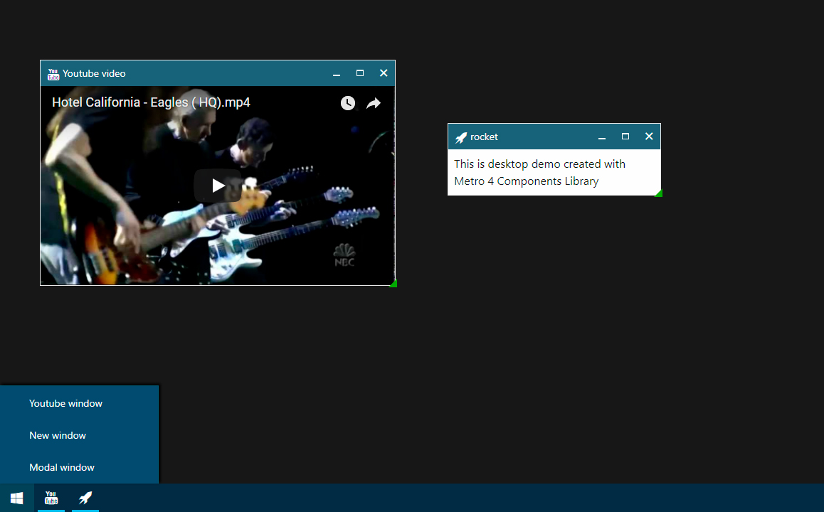The height and width of the screenshot is (512, 824).
Task: Click the rocket icon in window title bar
Action: coord(461,137)
